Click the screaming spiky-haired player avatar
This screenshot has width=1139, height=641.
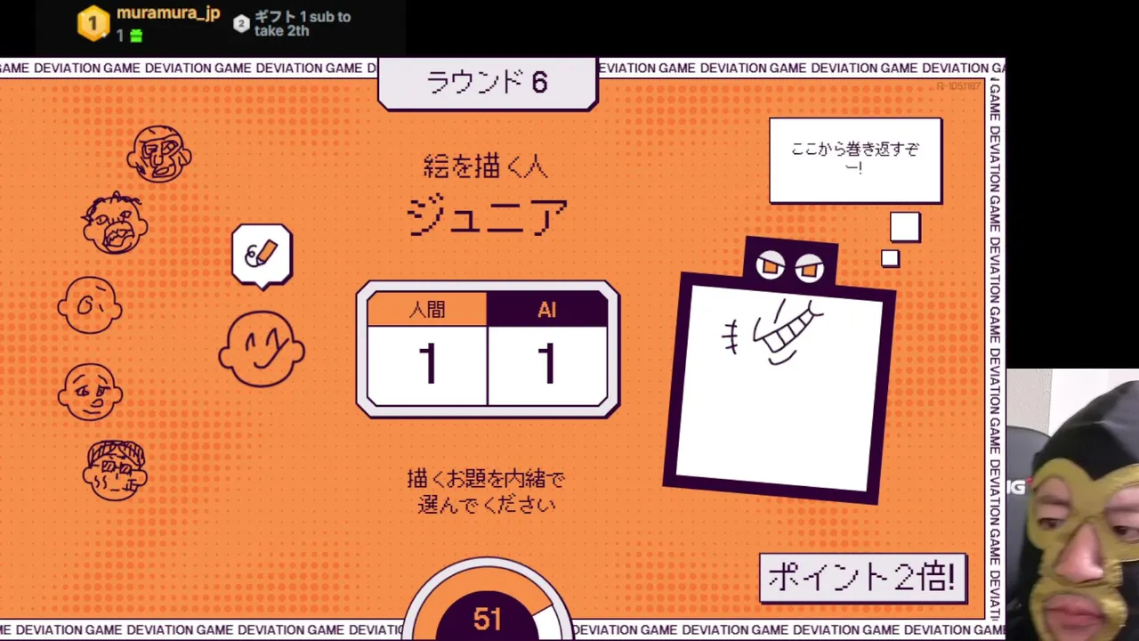point(115,223)
